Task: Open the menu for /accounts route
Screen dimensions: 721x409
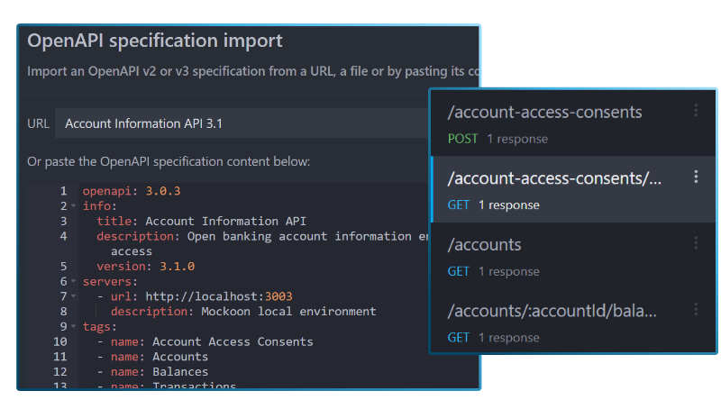Action: point(696,242)
